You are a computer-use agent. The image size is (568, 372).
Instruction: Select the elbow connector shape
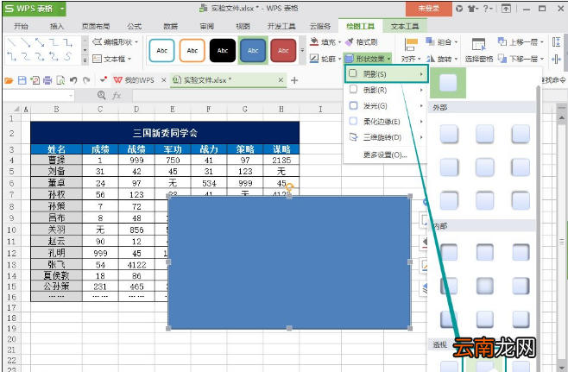[54, 43]
